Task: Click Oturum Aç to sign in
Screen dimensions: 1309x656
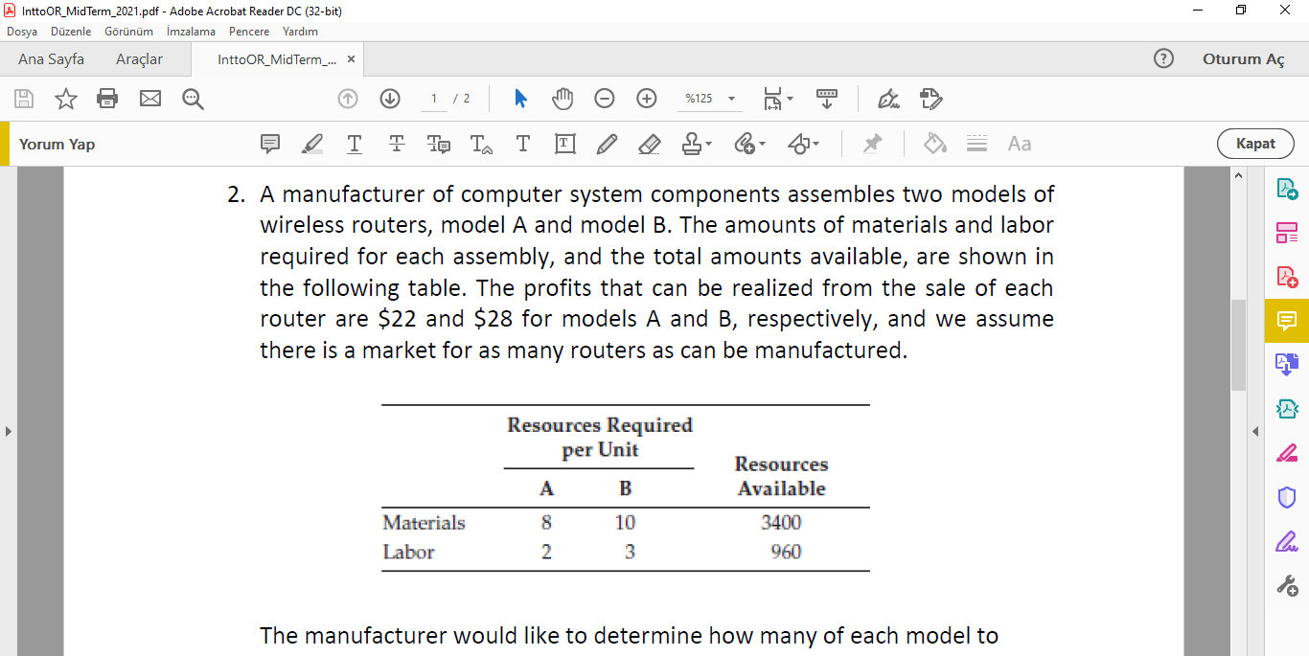Action: point(1243,58)
